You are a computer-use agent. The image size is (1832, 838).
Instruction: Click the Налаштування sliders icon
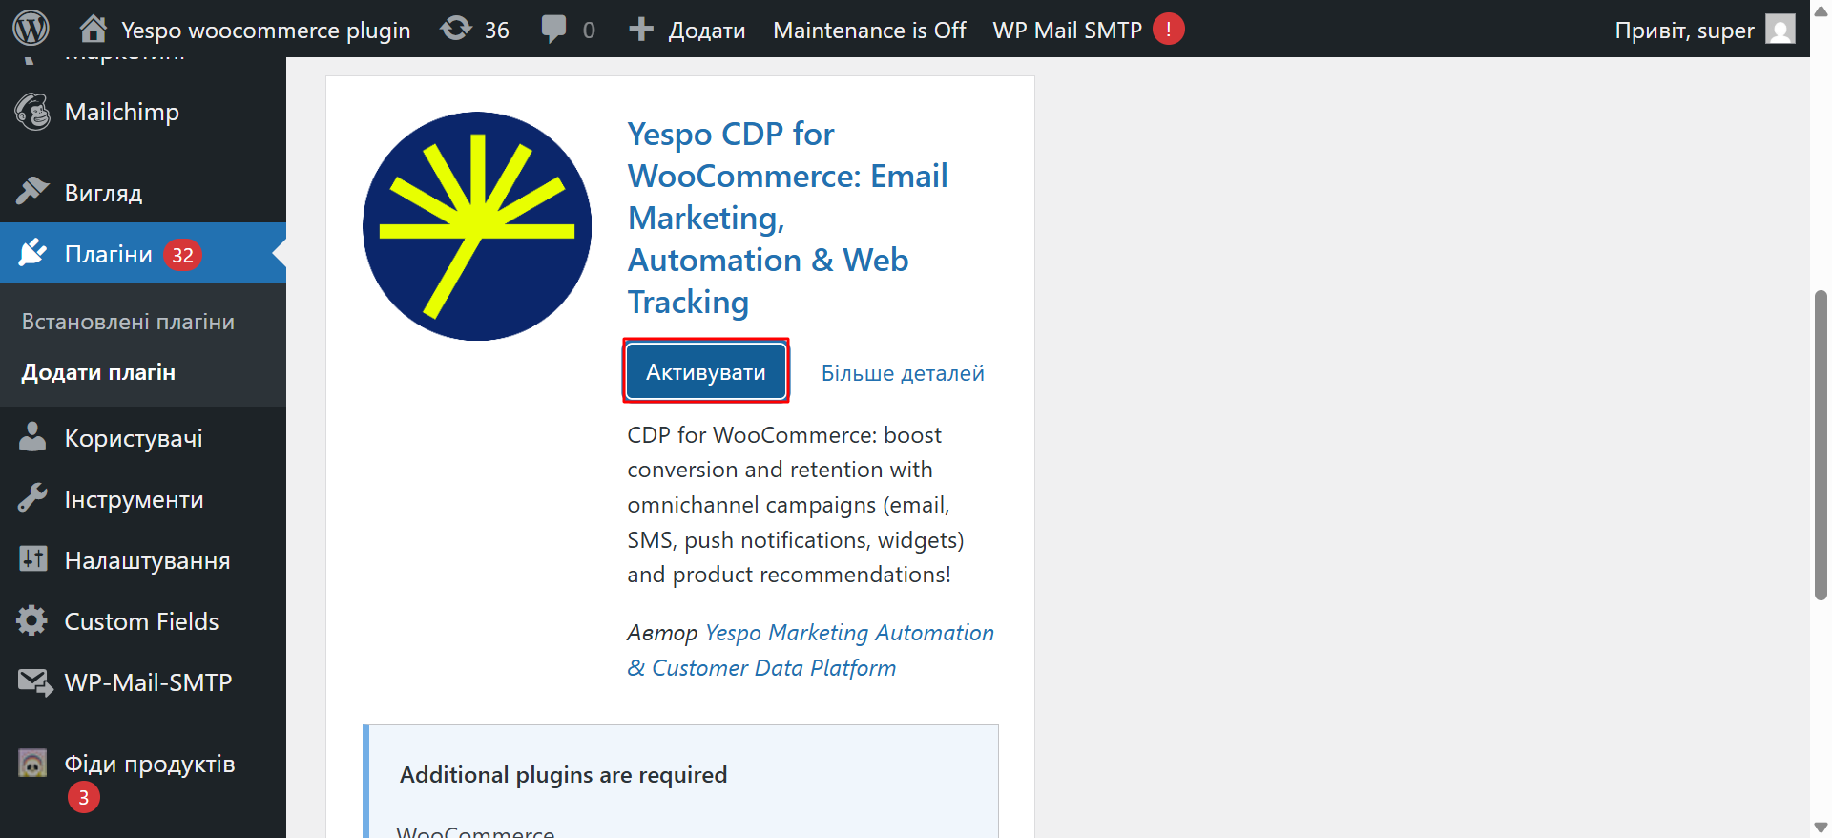(32, 559)
